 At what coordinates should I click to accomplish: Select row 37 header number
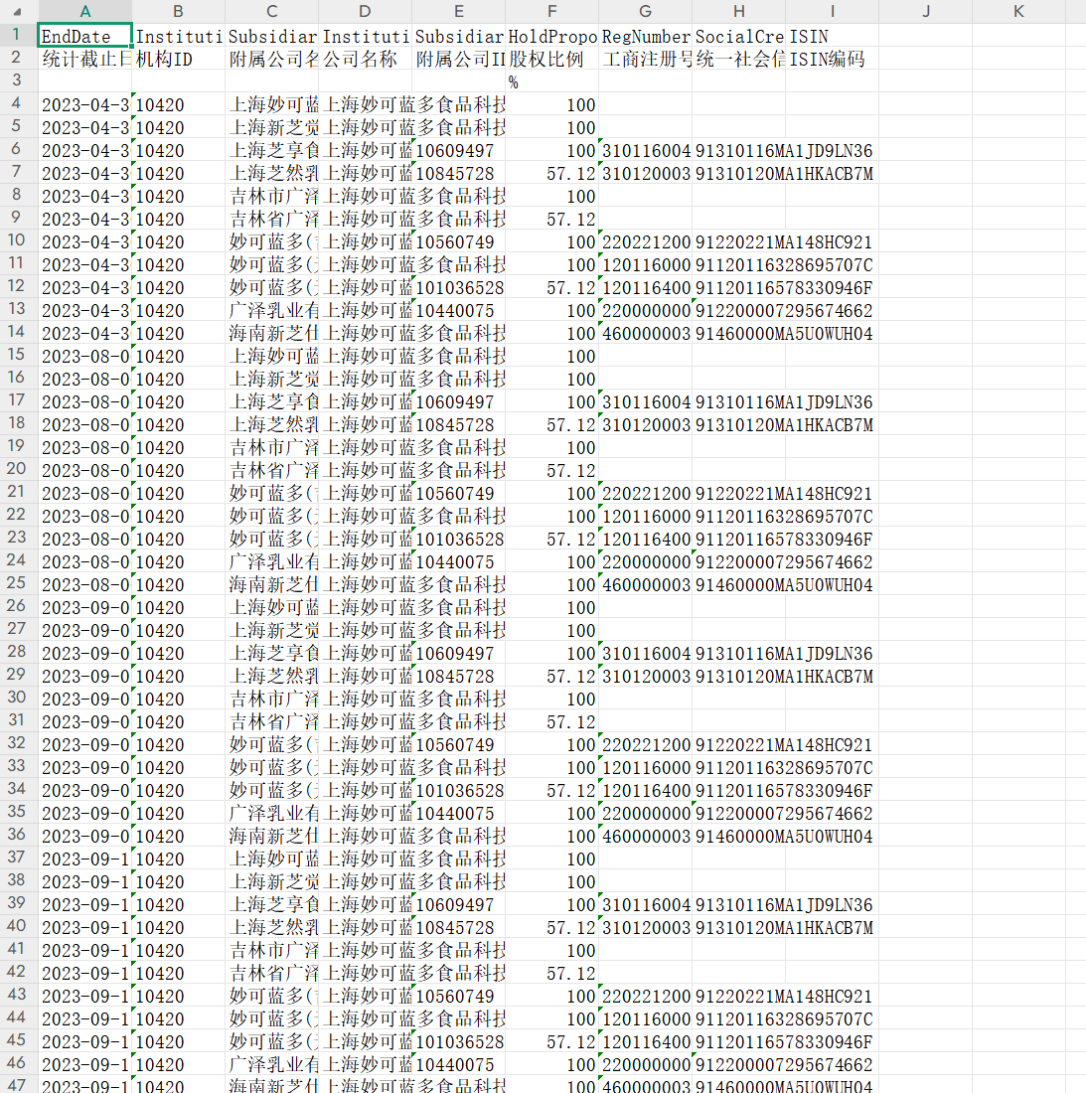17,858
